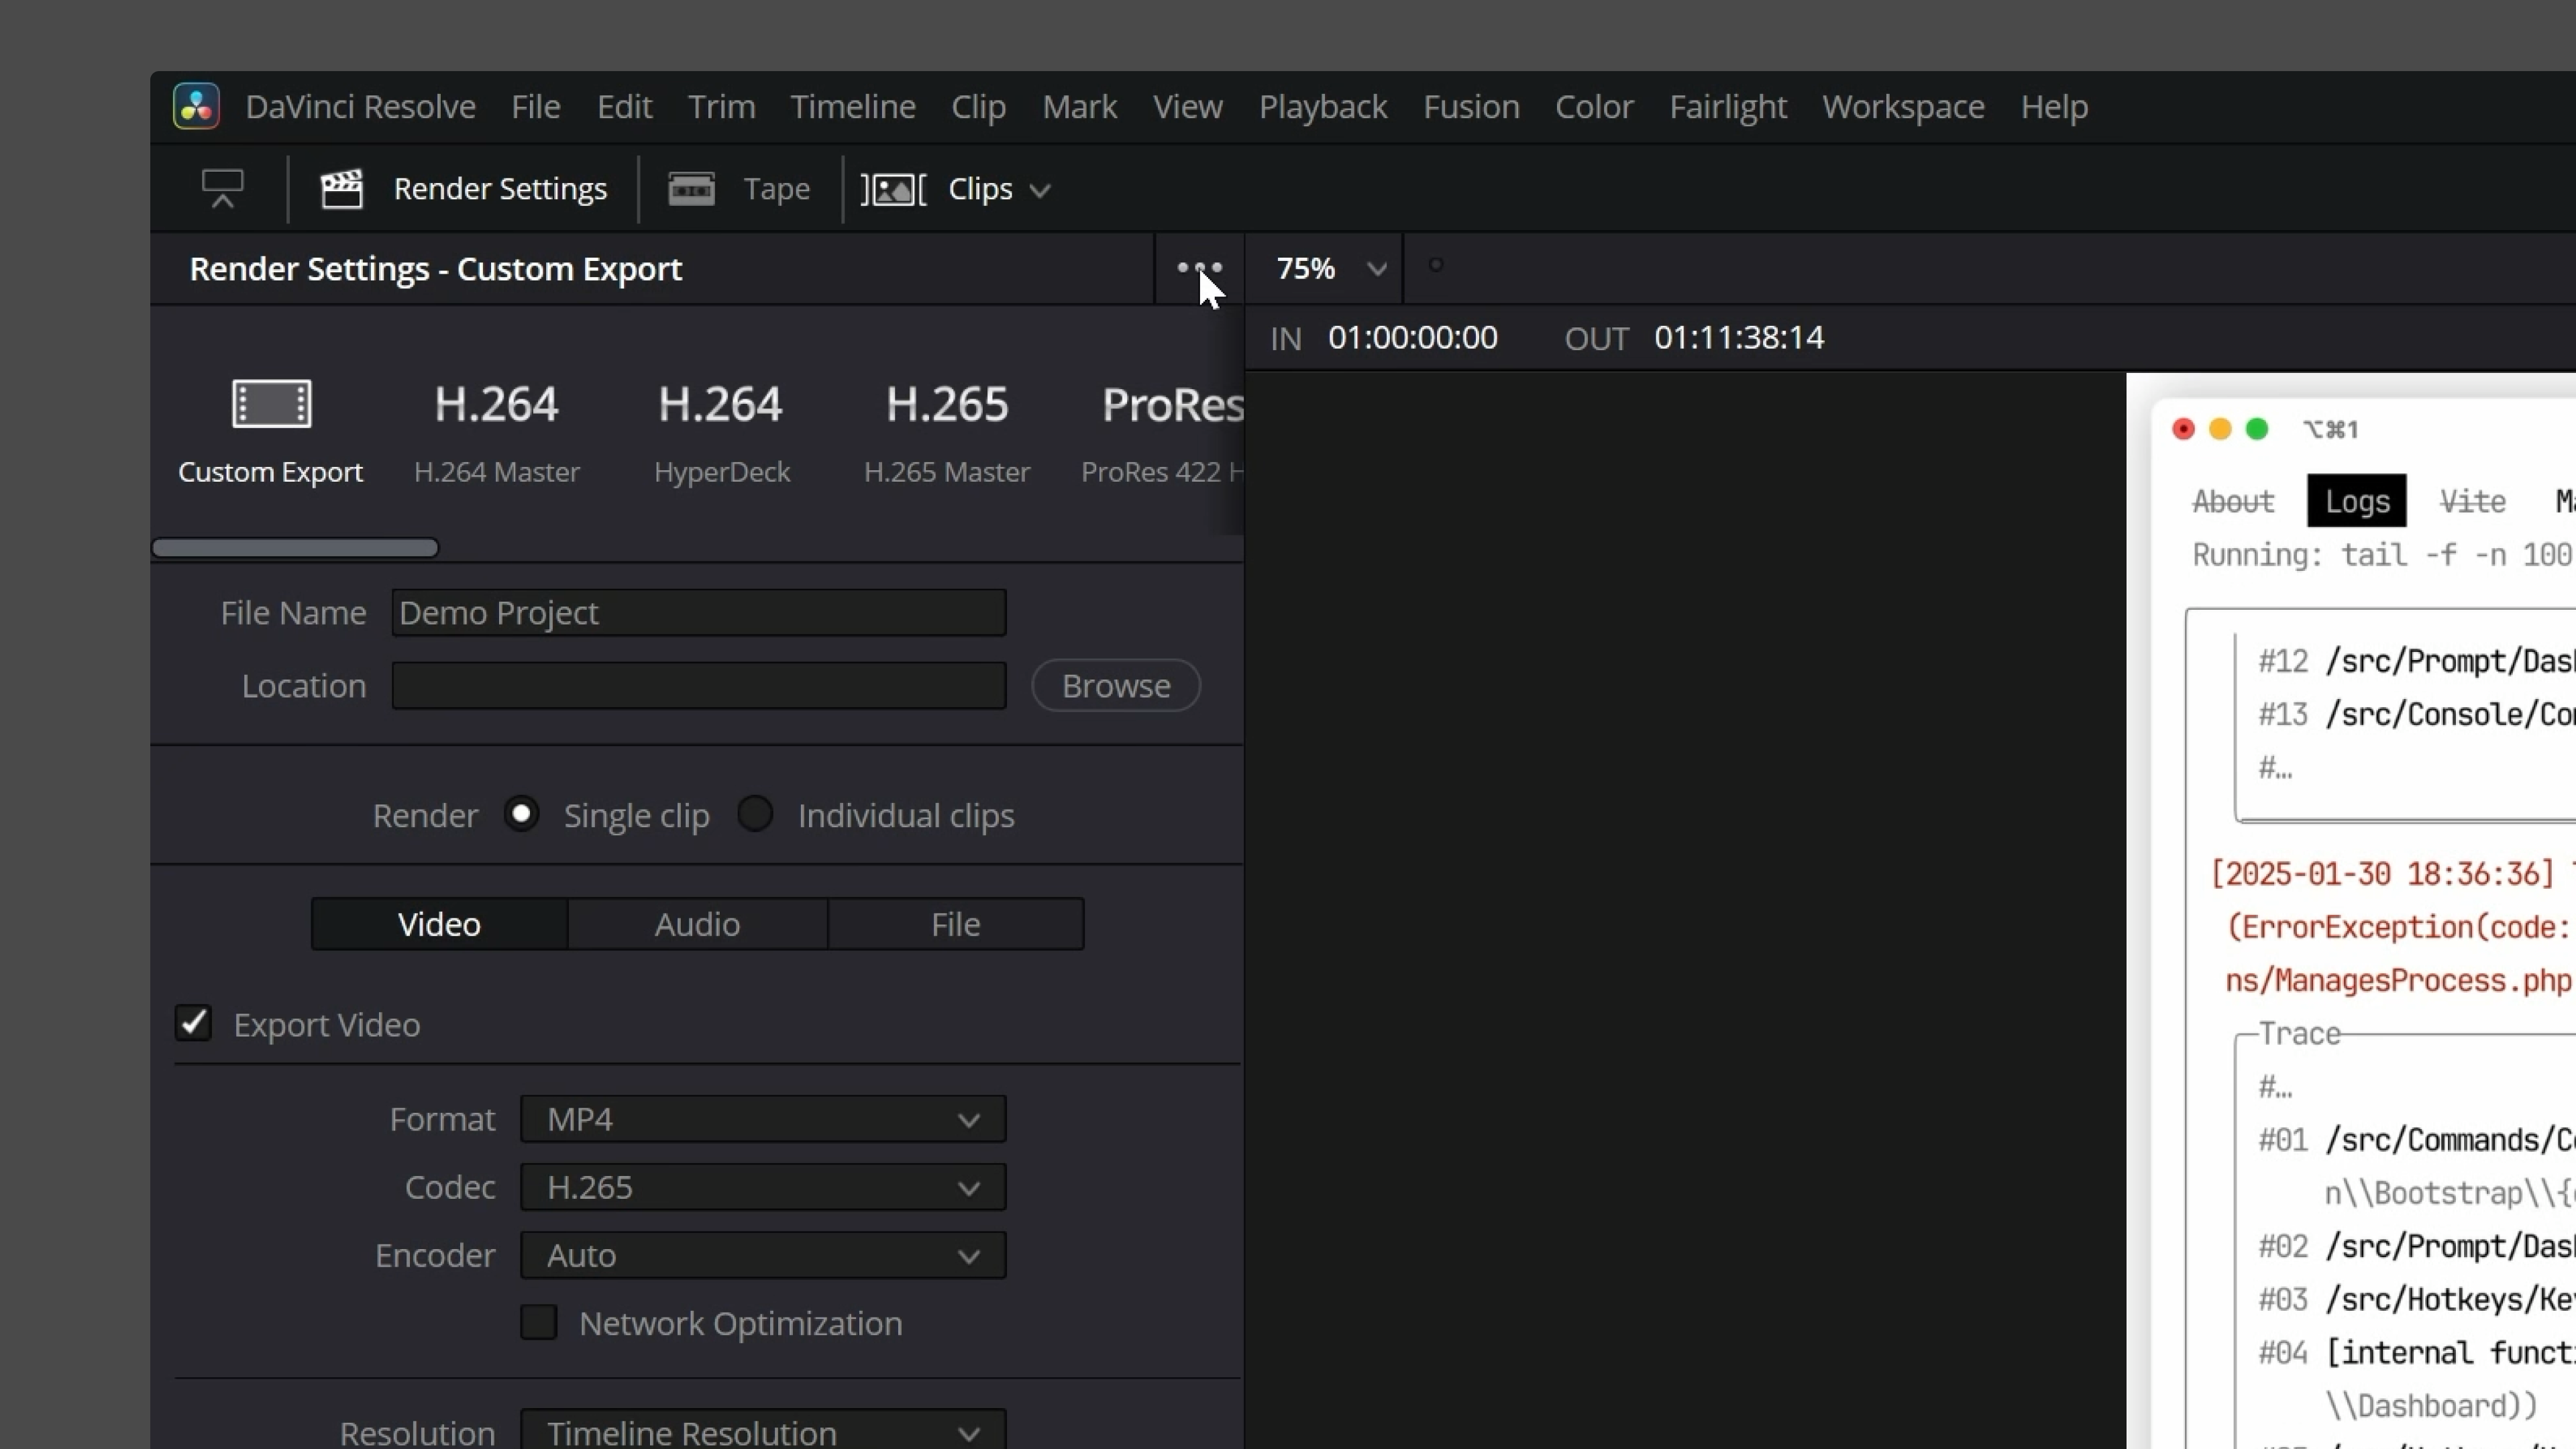The width and height of the screenshot is (2576, 1449).
Task: Select the Tape deck icon
Action: [691, 188]
